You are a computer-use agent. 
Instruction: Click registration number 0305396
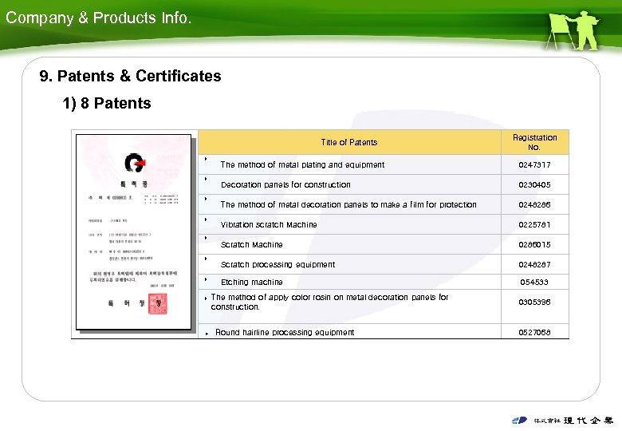(534, 302)
